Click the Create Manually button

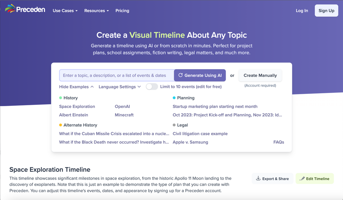click(260, 75)
